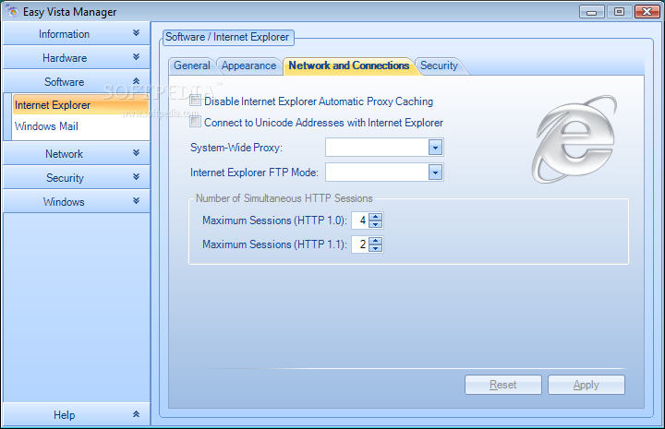Viewport: 665px width, 429px height.
Task: Select Windows Mail in the Software list
Action: (x=80, y=125)
